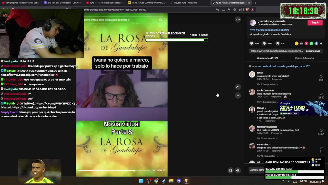The image size is (328, 185).
Task: Go to next video with down arrow
Action: point(238,96)
